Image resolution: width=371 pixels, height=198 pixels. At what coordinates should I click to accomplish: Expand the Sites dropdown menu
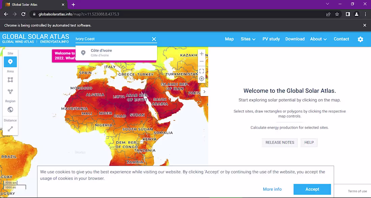click(x=248, y=39)
